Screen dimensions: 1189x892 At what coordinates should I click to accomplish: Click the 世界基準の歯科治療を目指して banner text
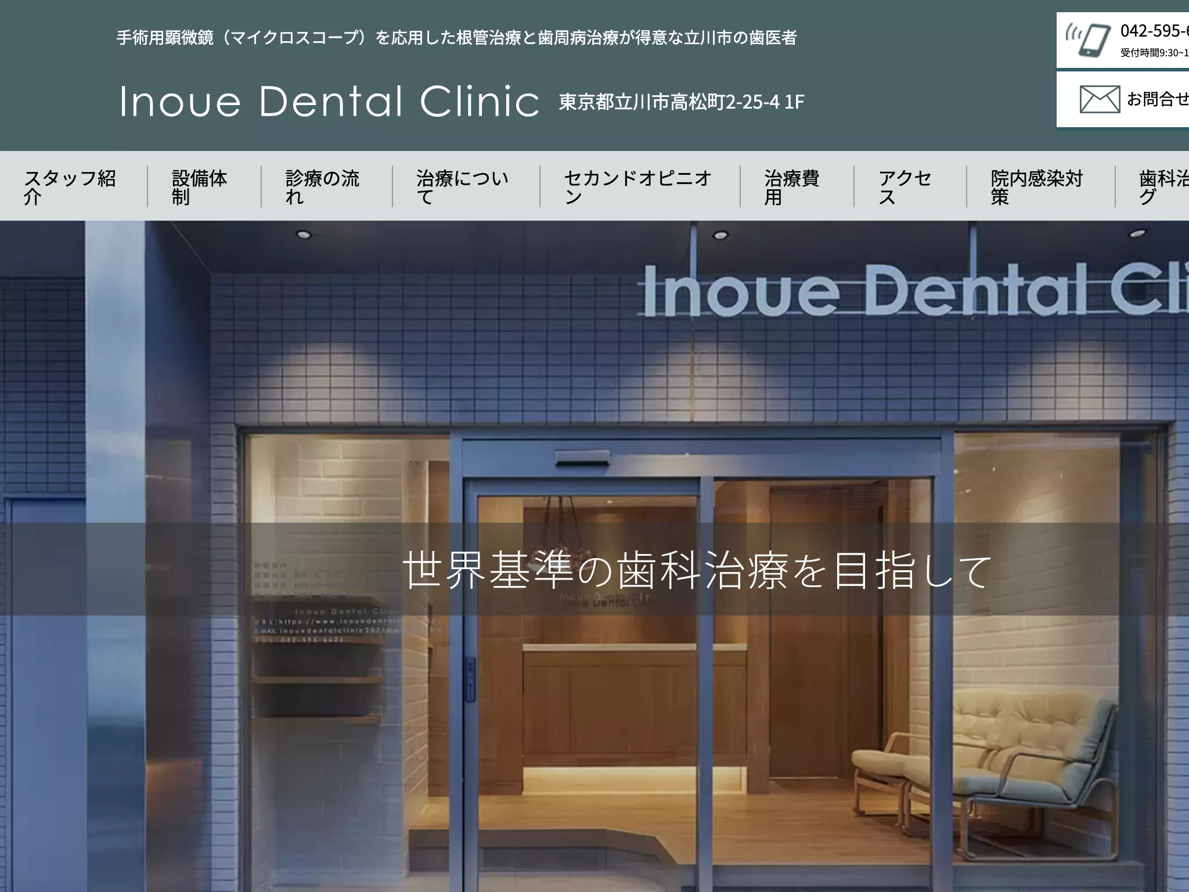coord(697,570)
